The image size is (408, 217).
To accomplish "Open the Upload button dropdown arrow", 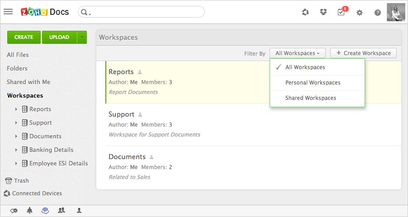I will (x=82, y=37).
